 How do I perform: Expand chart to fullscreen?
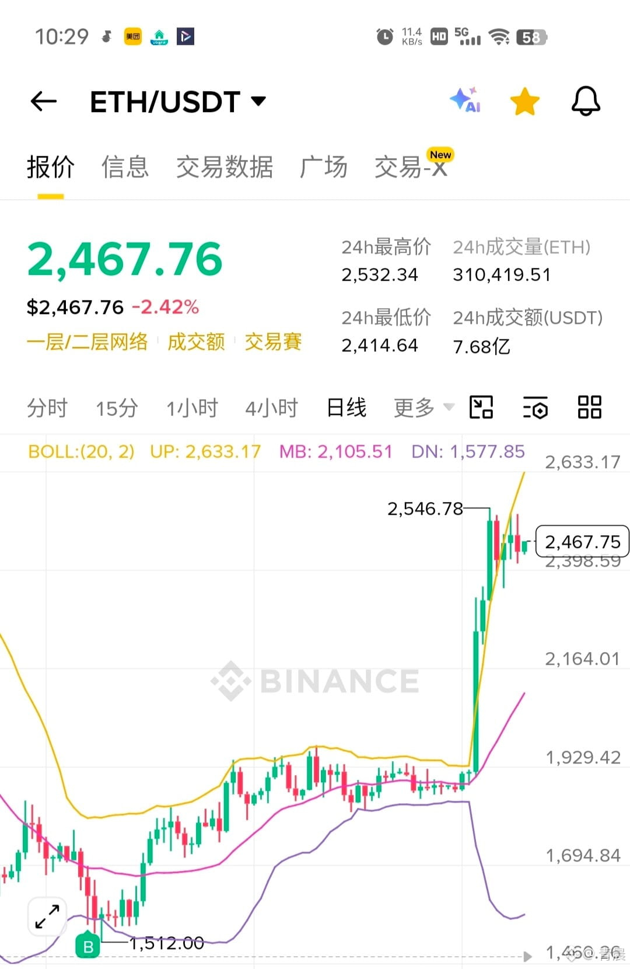click(47, 916)
